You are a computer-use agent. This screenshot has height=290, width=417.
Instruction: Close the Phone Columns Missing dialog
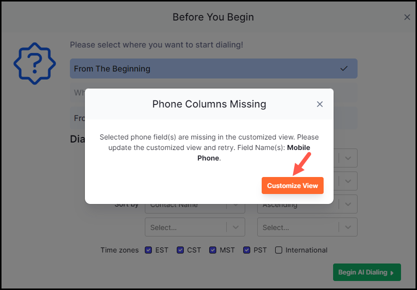click(x=320, y=104)
